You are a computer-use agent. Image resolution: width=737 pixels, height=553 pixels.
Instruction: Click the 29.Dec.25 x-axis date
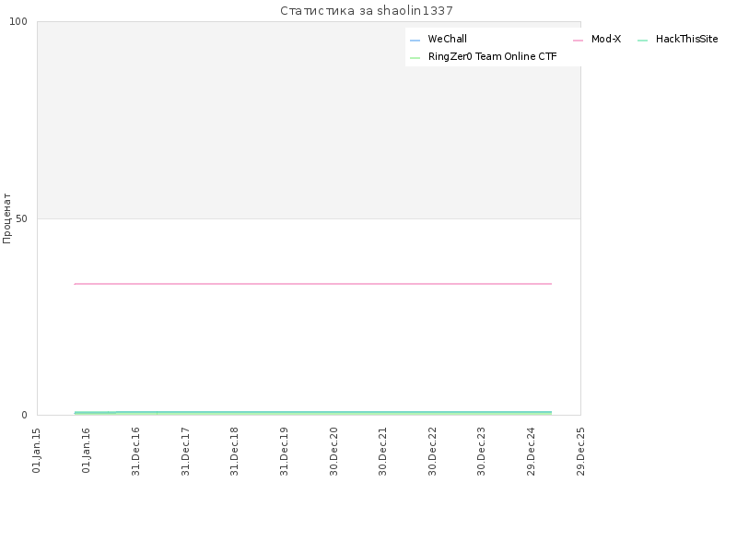click(x=580, y=451)
